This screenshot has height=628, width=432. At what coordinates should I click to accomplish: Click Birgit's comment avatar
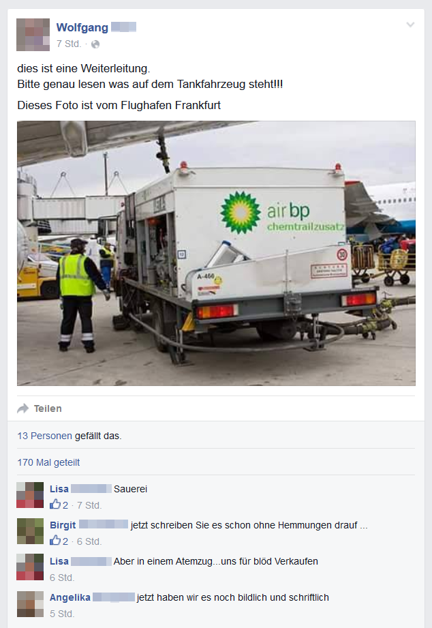click(30, 531)
